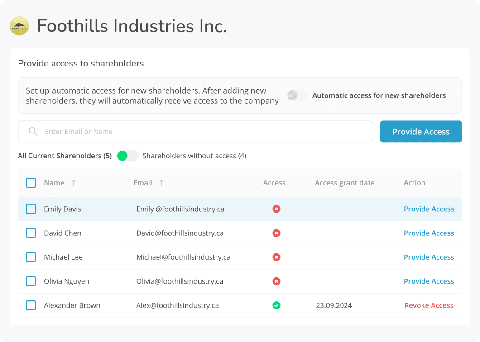Click the Access grant date column header

click(344, 183)
